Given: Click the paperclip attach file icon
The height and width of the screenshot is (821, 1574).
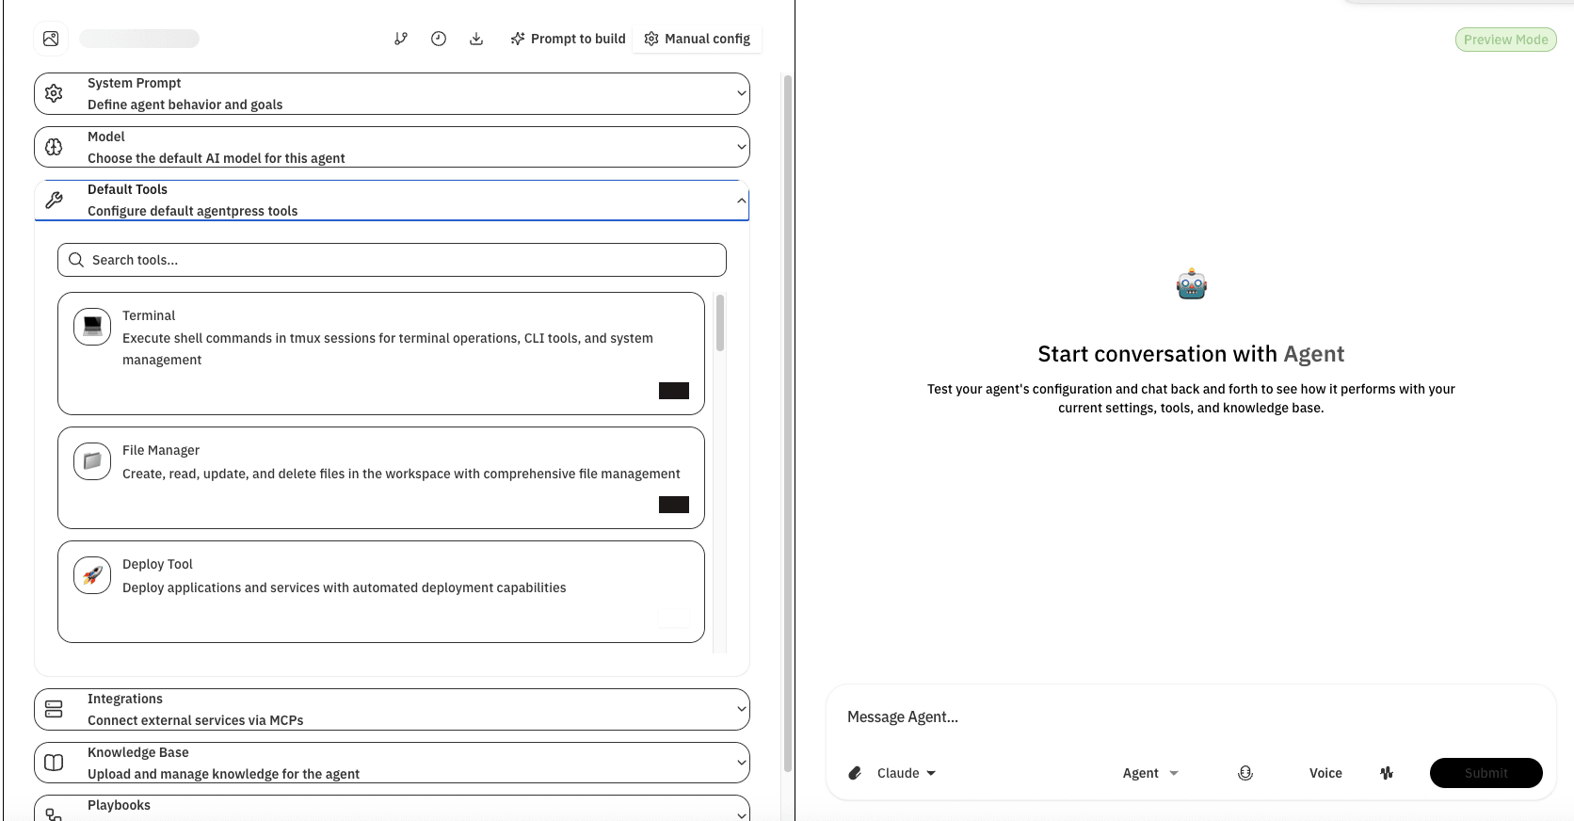Looking at the screenshot, I should click(855, 773).
